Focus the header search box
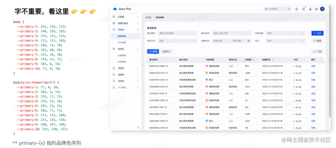 pos(277,9)
